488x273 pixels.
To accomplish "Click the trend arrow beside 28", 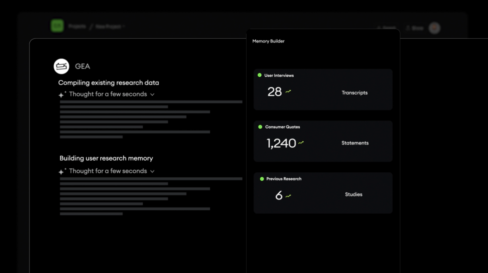I will (x=288, y=92).
